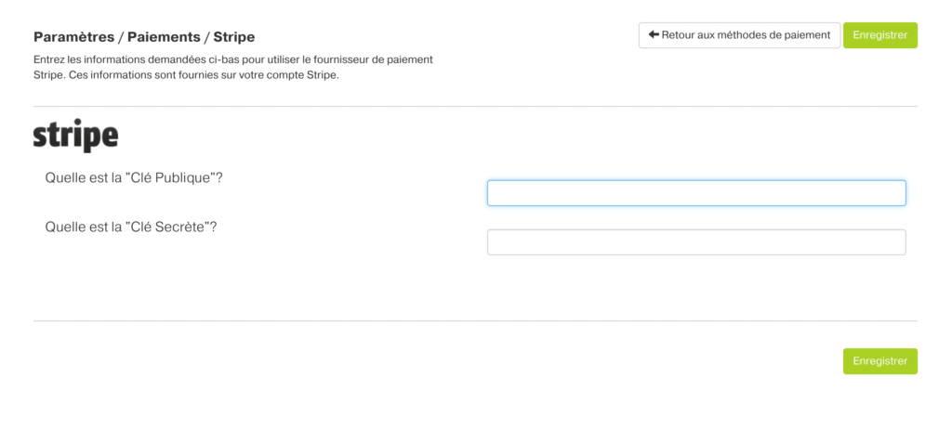The image size is (952, 429).
Task: Click the description line starting 'Entrez les informations'
Action: [x=233, y=60]
